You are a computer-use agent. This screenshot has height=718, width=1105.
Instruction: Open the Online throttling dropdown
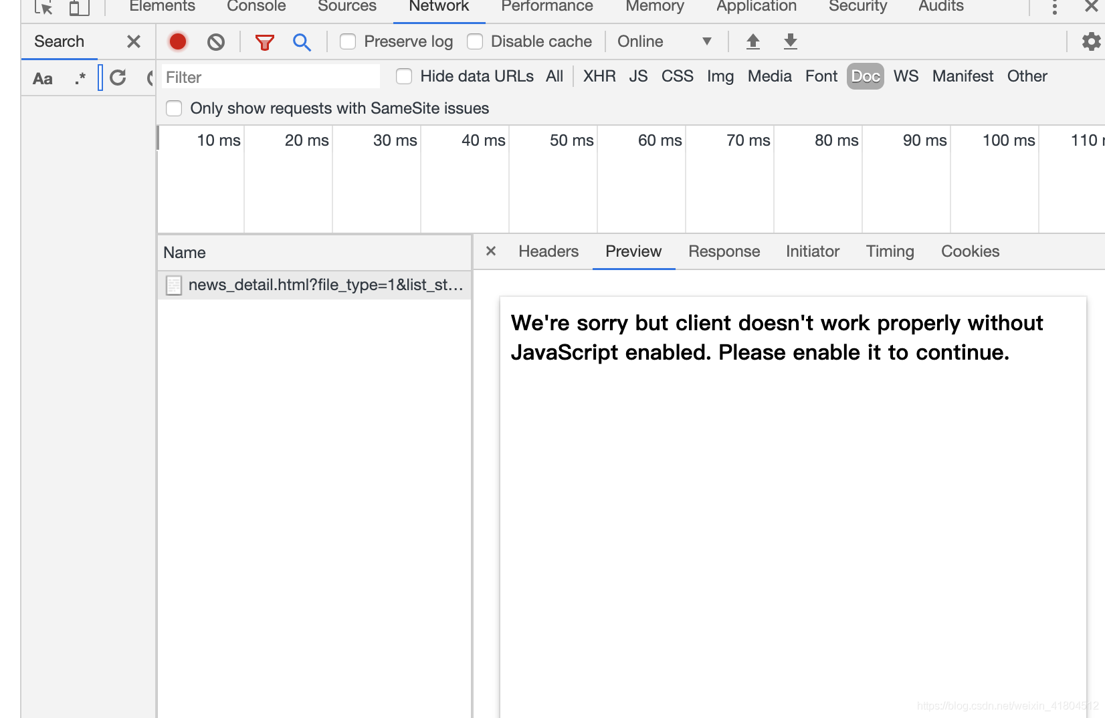click(664, 41)
